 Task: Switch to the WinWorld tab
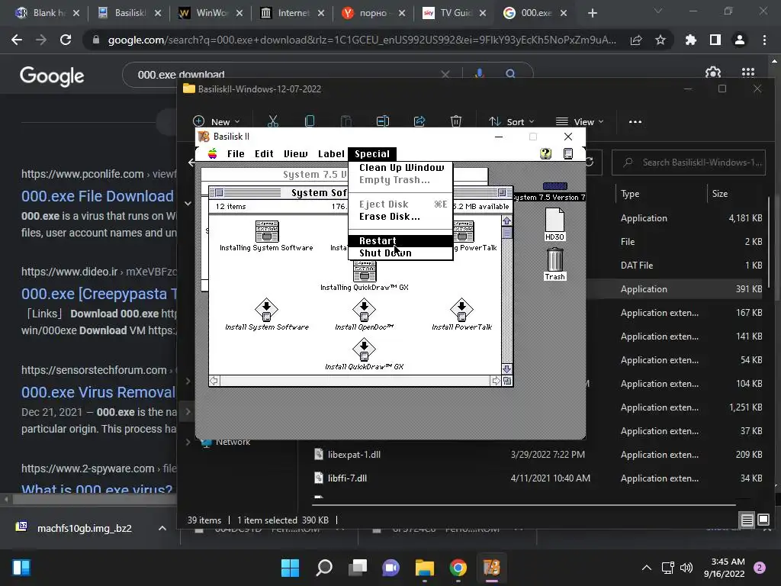pyautogui.click(x=211, y=13)
